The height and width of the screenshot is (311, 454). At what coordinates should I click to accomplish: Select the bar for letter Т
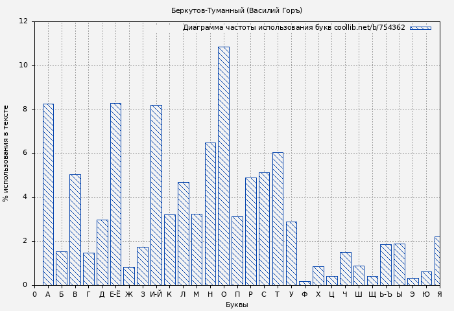pos(278,219)
